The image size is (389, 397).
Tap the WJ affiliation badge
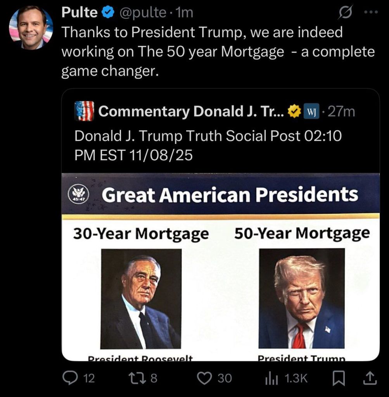[310, 112]
